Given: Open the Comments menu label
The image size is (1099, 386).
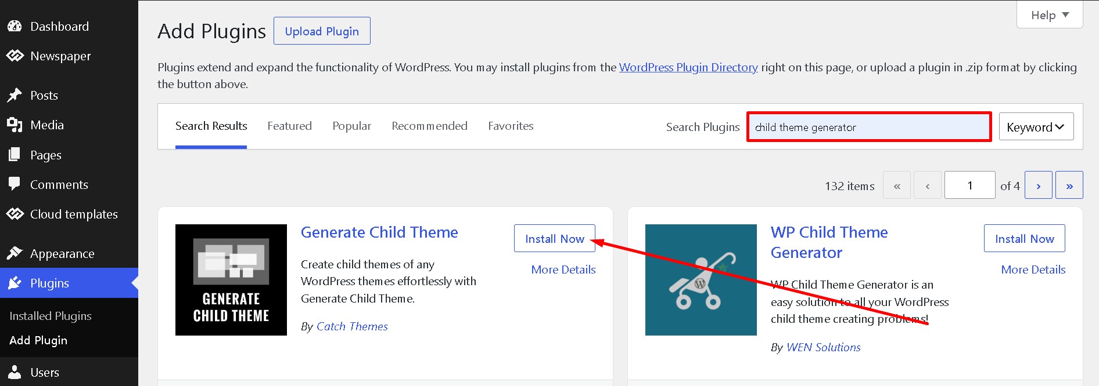Looking at the screenshot, I should click(59, 184).
